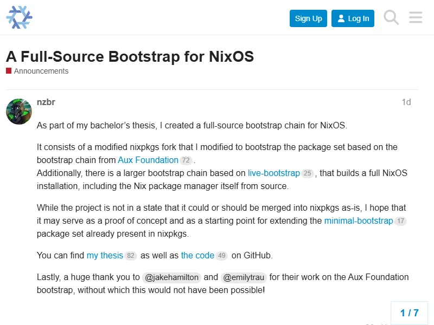Click the person icon inside Log In
The height and width of the screenshot is (325, 434).
click(341, 18)
